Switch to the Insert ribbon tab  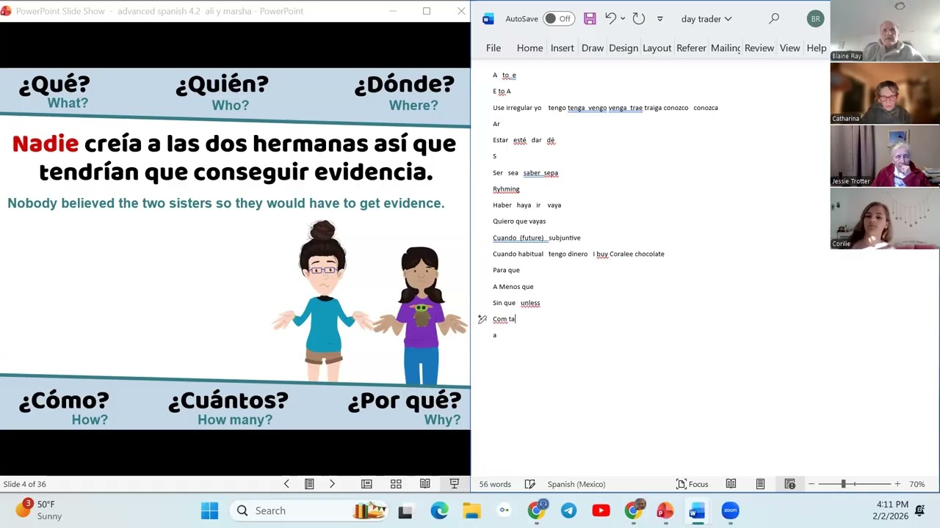(563, 48)
